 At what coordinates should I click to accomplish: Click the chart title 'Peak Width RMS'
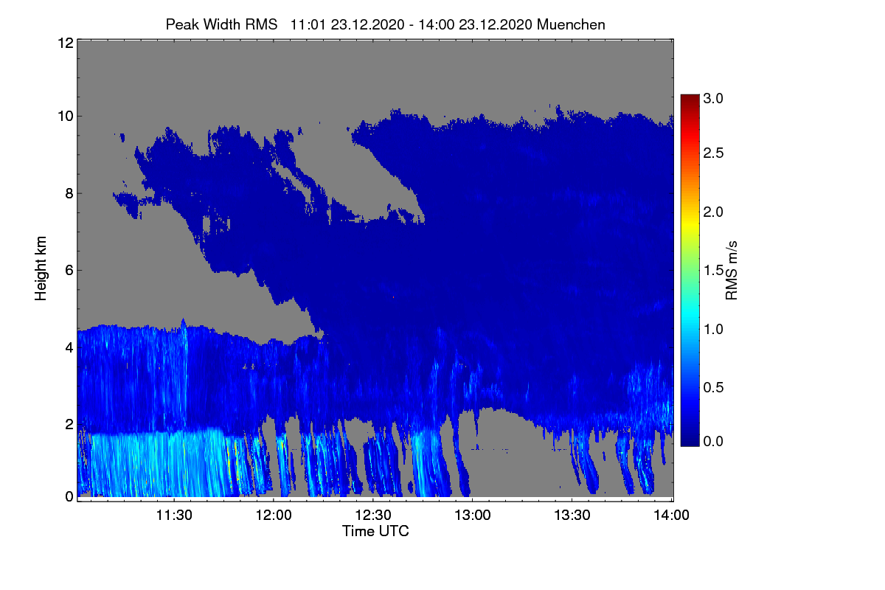(221, 24)
